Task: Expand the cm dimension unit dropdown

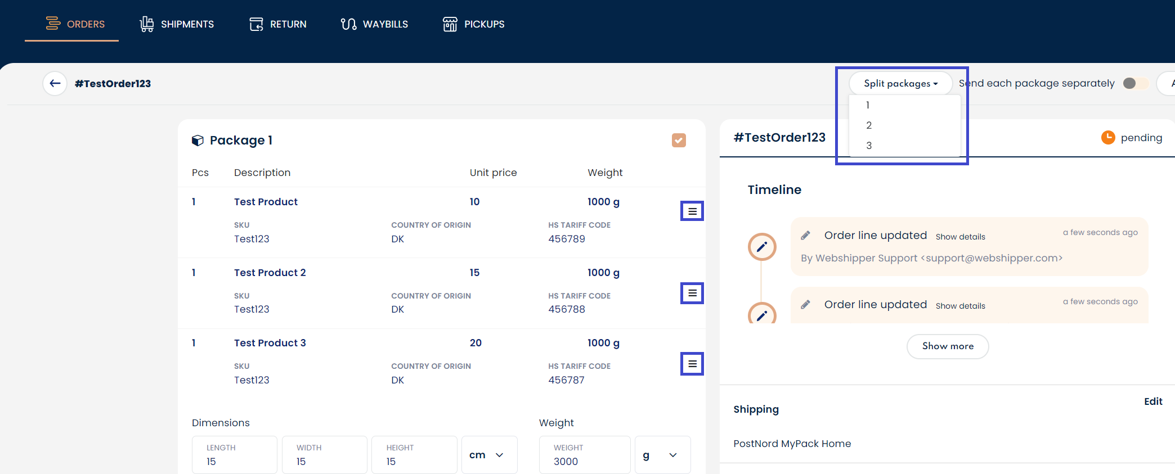Action: coord(488,455)
